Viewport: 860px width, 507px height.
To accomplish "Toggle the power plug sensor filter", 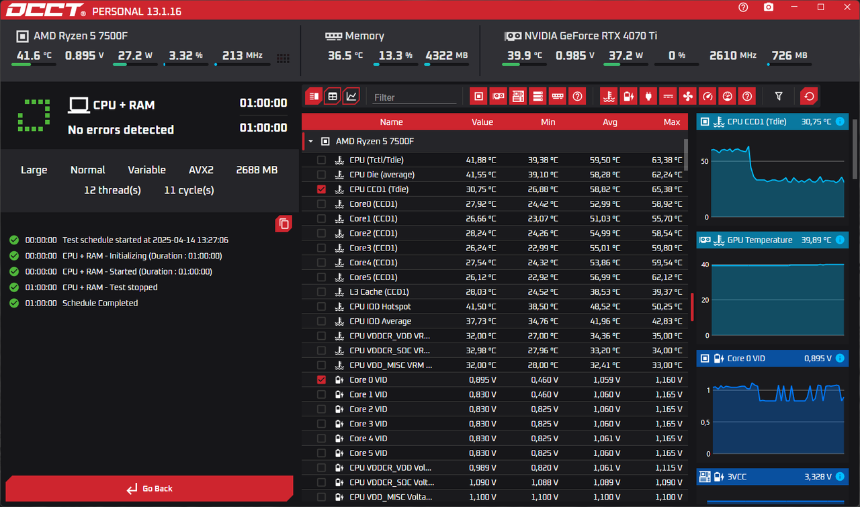I will (x=648, y=96).
